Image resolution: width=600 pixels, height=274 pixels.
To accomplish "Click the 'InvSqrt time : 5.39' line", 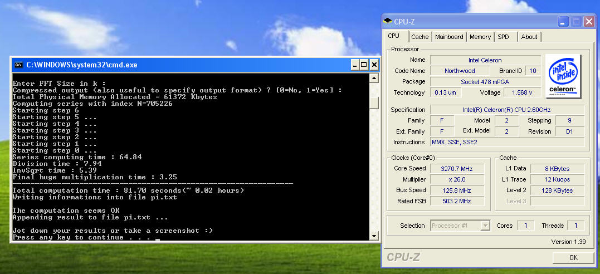I will point(55,170).
